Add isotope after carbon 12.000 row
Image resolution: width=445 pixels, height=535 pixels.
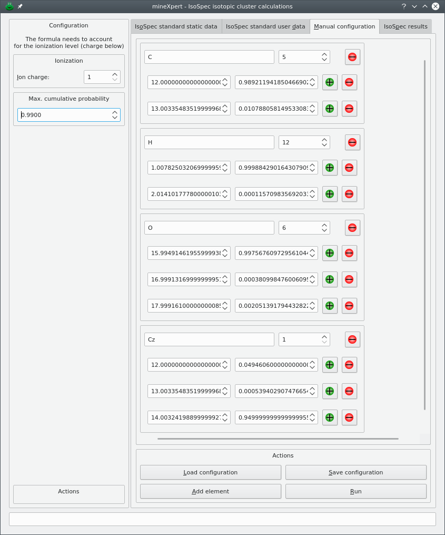coord(330,82)
